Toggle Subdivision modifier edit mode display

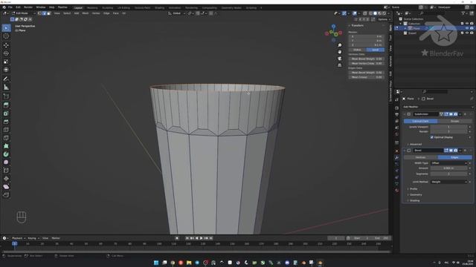tap(446, 114)
